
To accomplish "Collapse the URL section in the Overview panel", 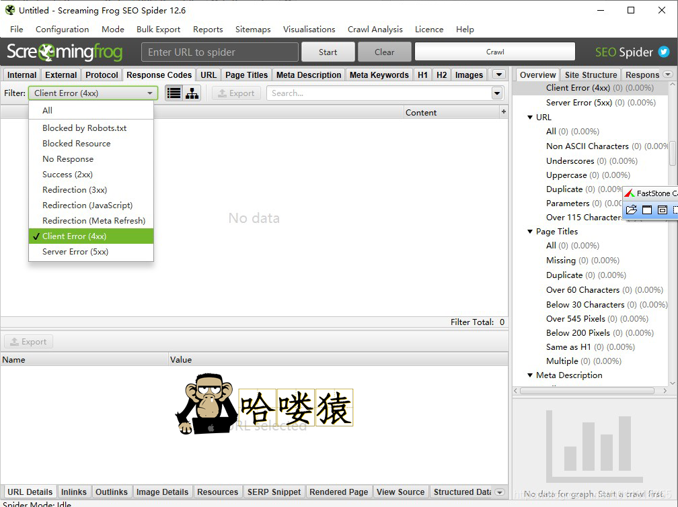I will pos(531,117).
